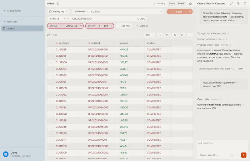Click the X icon beside Clear all
This screenshot has height=161, width=250.
(x=137, y=26)
